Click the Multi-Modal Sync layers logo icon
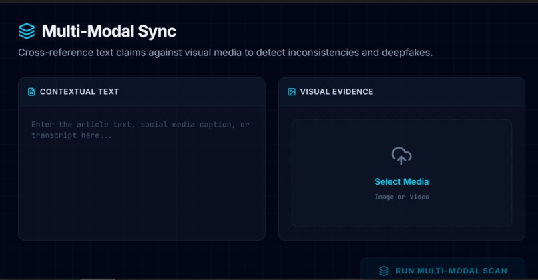This screenshot has height=280, width=538. (27, 31)
